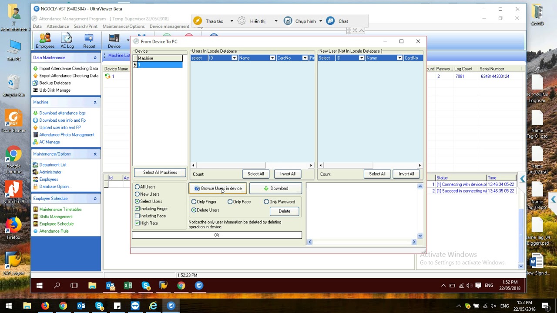The height and width of the screenshot is (313, 557).
Task: Open Excel from the inner taskbar
Action: [128, 286]
